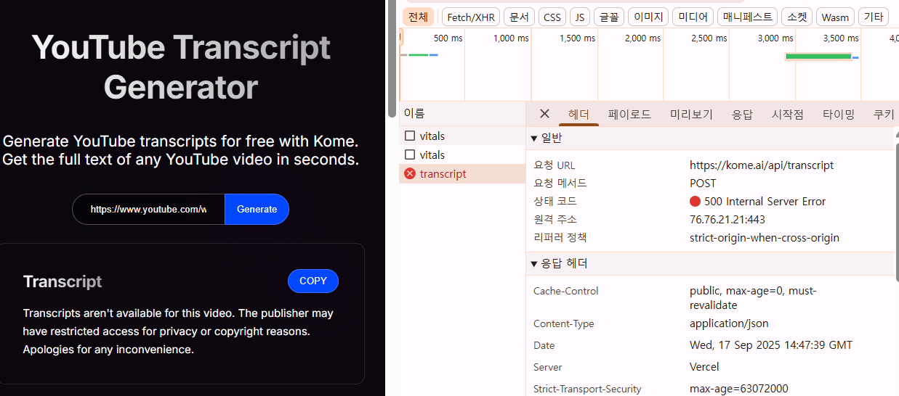Click the POST request method value
The width and height of the screenshot is (899, 396).
(703, 183)
